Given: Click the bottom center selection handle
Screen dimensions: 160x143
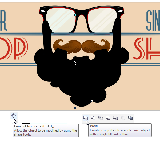Looking at the screenshot, I should pos(75,108).
